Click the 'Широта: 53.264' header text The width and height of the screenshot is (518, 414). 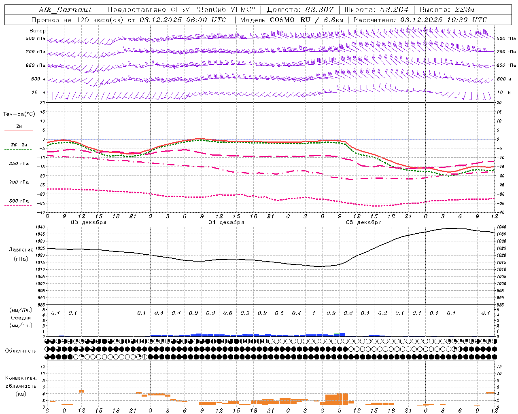click(376, 10)
